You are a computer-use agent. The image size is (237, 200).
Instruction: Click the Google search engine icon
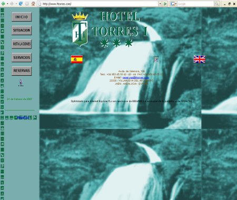172,4
